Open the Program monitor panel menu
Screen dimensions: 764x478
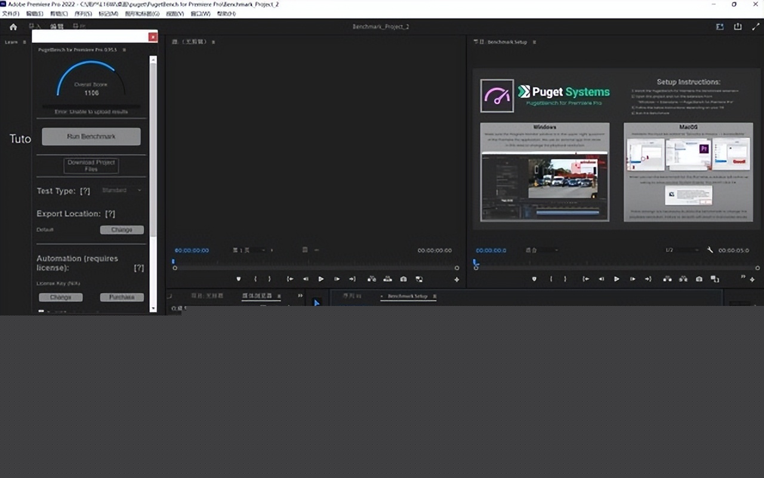tap(534, 42)
